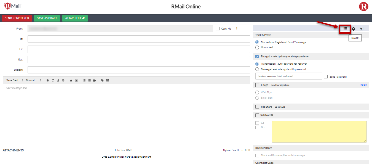Click the Send Registered button
372x164 pixels.
click(x=17, y=18)
